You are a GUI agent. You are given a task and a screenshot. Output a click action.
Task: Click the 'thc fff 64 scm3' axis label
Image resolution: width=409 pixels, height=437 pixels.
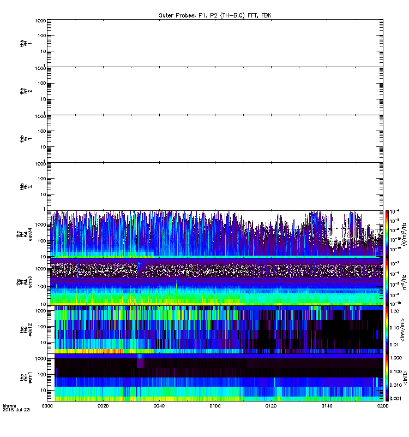[x=24, y=282]
